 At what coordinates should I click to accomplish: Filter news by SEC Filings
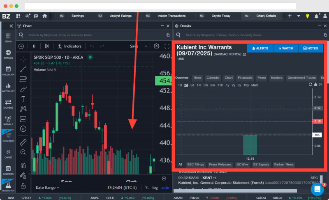pos(196,165)
